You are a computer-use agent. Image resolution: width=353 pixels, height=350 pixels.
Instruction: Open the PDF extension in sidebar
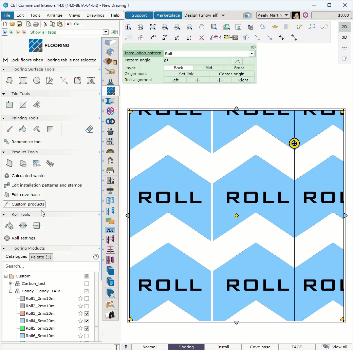click(x=110, y=230)
